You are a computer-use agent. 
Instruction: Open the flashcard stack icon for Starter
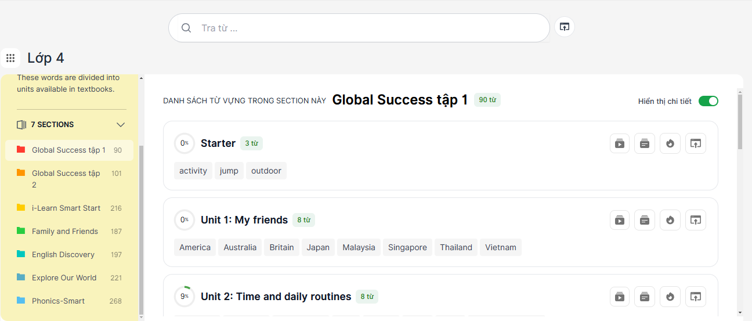coord(645,143)
